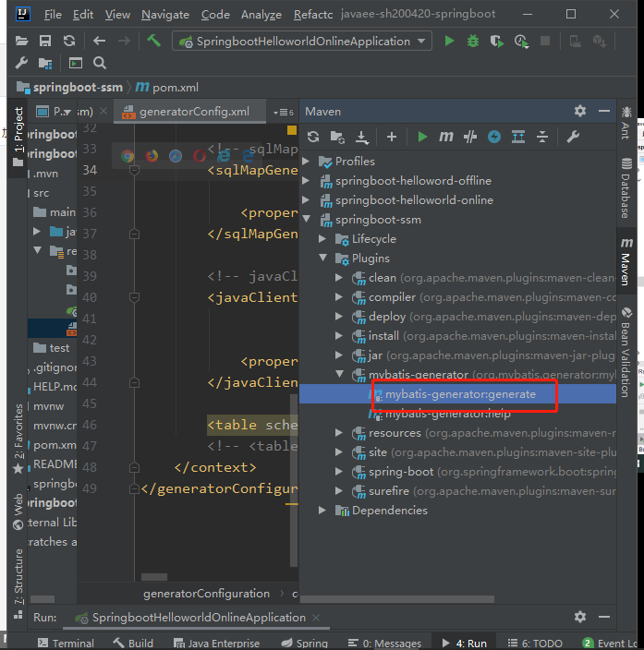Collapse Plugins node
The width and height of the screenshot is (644, 650).
(x=323, y=258)
